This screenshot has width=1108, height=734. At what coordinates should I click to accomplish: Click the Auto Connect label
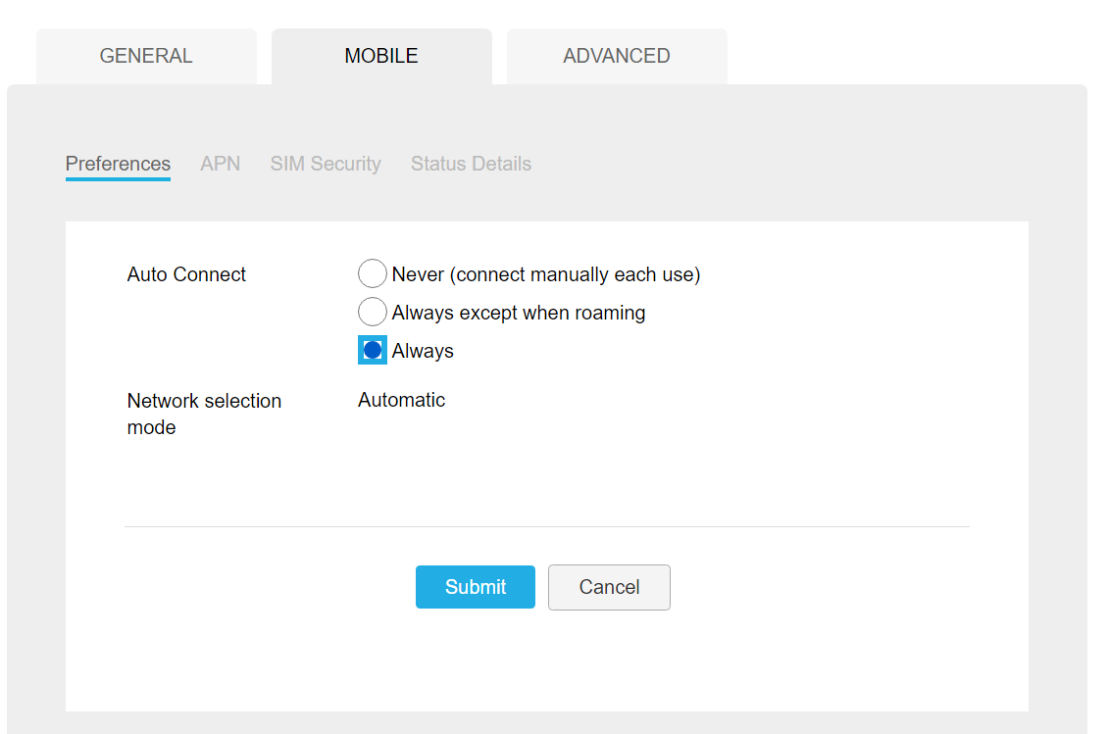(186, 274)
